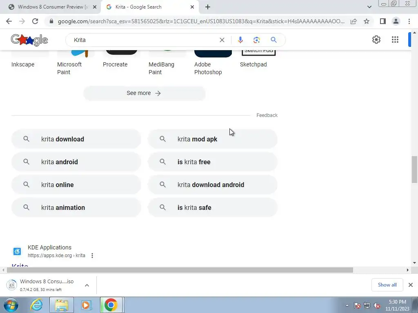Open Google quick settings gear
Image resolution: width=418 pixels, height=313 pixels.
[x=376, y=40]
